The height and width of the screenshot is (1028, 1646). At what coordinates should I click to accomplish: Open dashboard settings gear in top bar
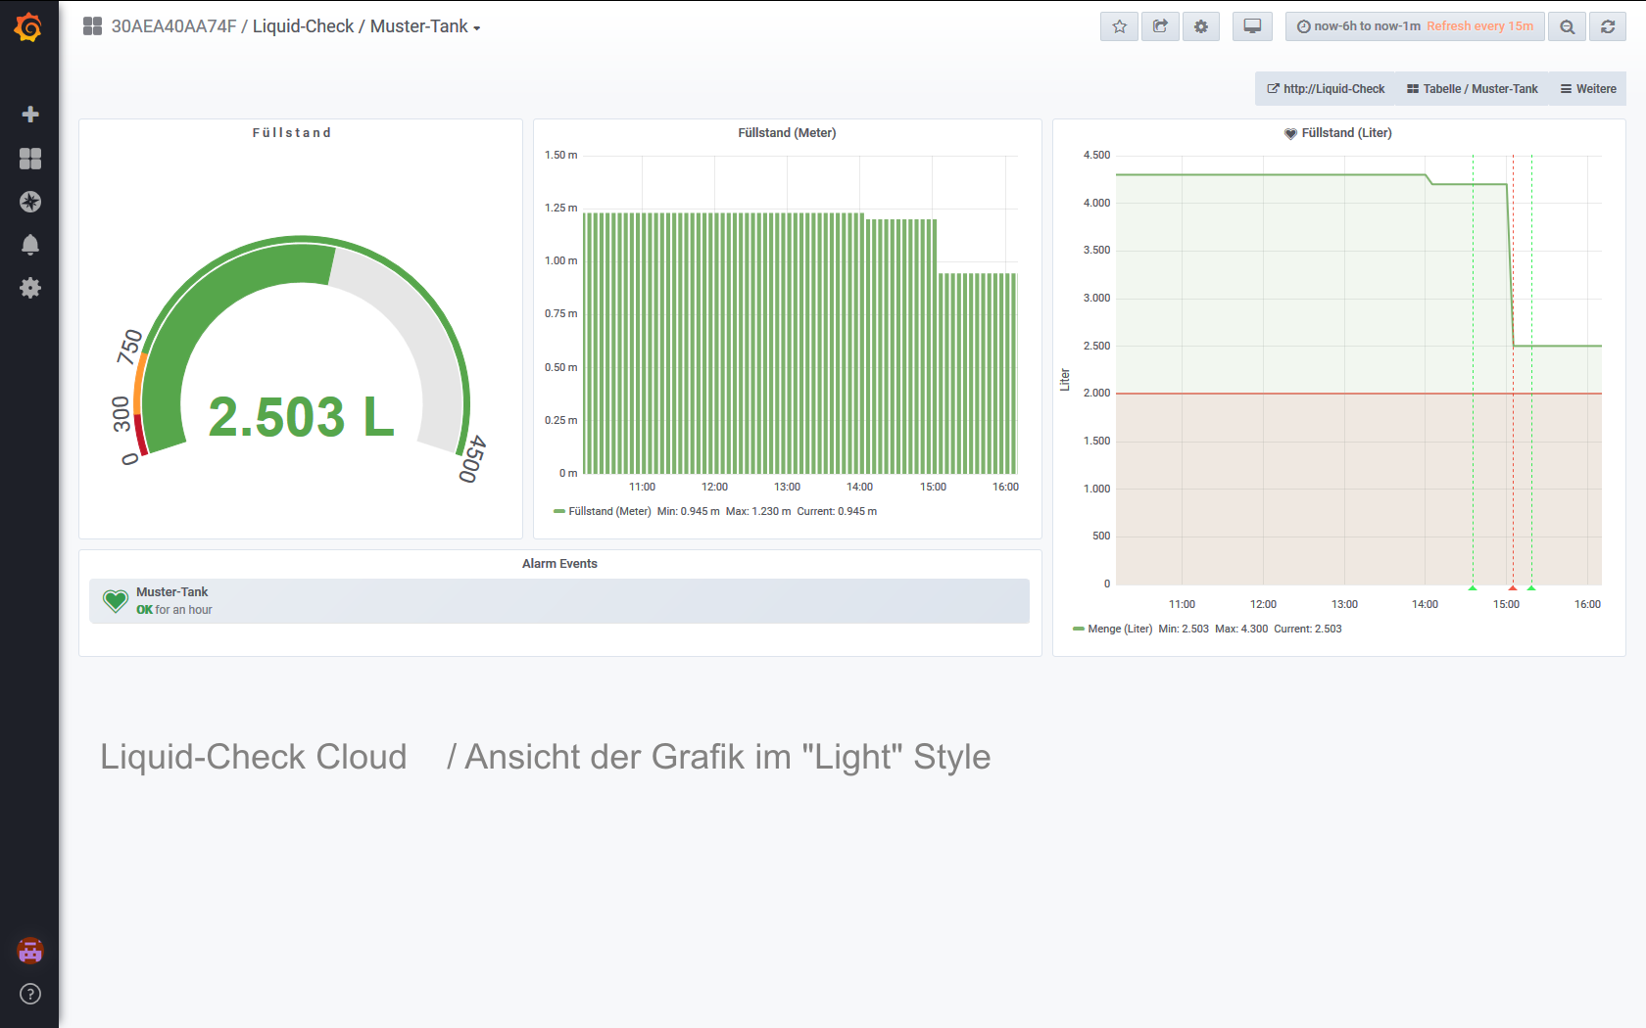[1201, 26]
